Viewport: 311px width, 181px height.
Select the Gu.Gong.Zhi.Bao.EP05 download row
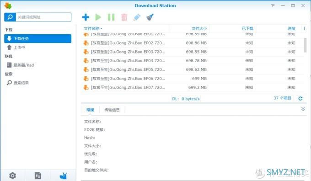(193, 69)
